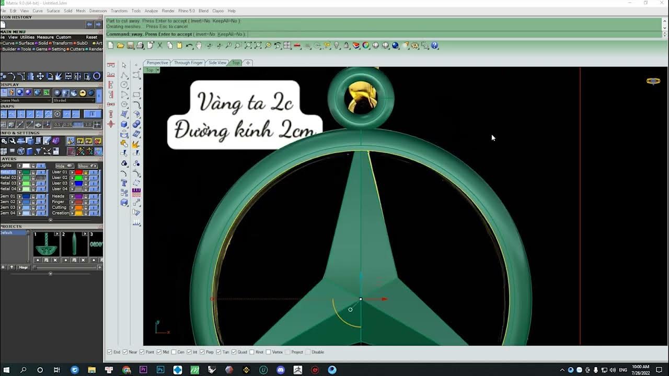Expand the User 01 layer arrow

click(x=72, y=172)
